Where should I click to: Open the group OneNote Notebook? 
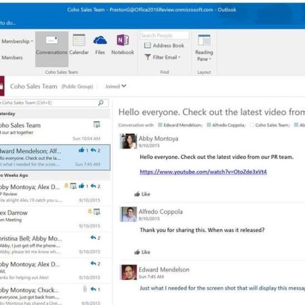pos(123,45)
